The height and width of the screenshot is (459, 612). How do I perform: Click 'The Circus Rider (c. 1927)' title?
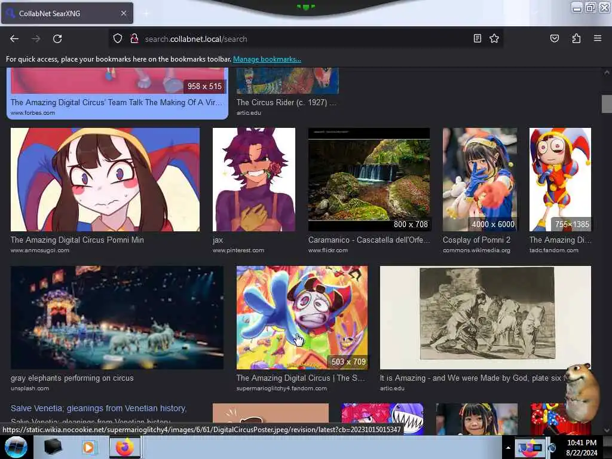point(286,102)
